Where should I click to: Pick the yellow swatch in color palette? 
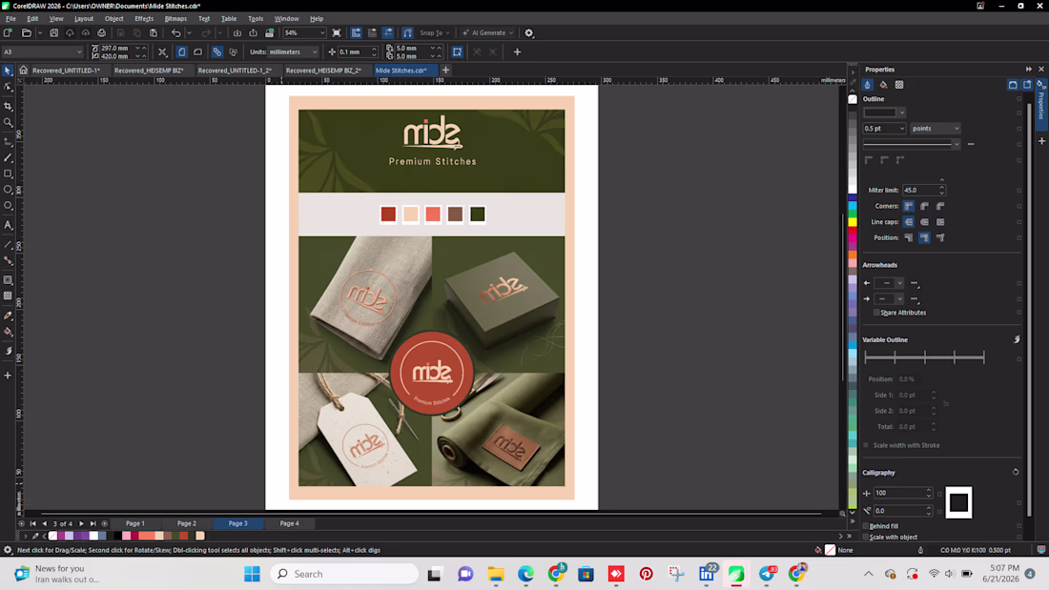853,221
